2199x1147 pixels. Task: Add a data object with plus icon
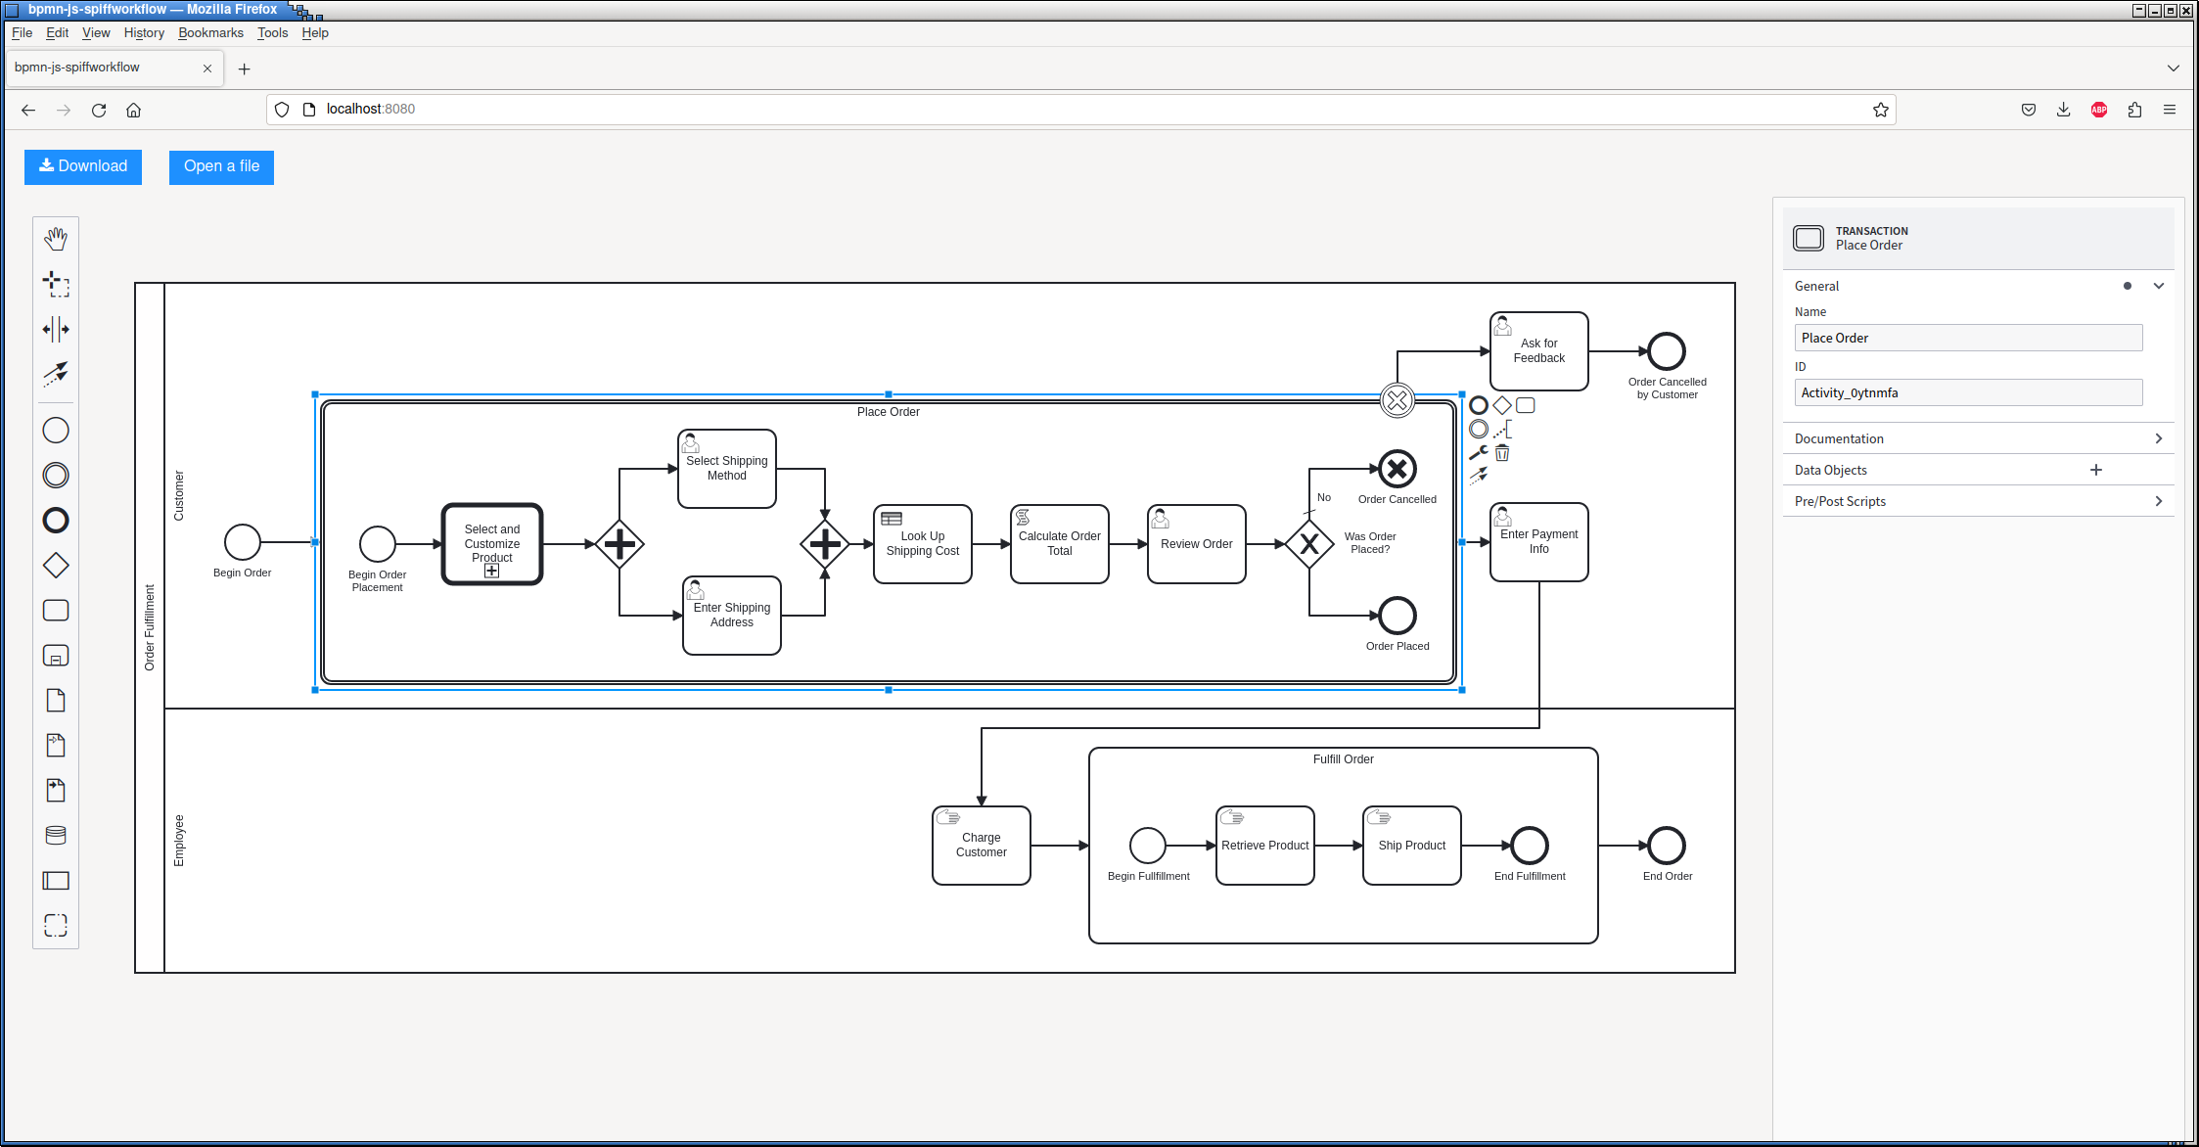[2096, 470]
